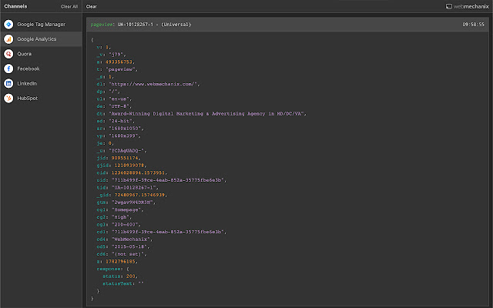This screenshot has height=308, width=493.
Task: Select the dl webmechanix.com URL value
Action: [x=153, y=84]
